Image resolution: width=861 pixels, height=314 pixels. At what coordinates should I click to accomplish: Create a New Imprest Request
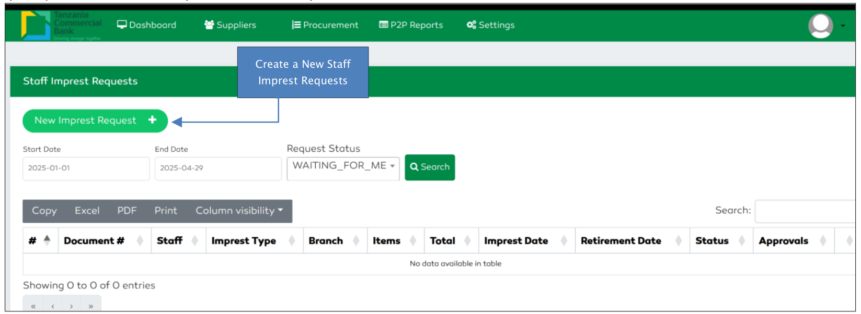95,120
